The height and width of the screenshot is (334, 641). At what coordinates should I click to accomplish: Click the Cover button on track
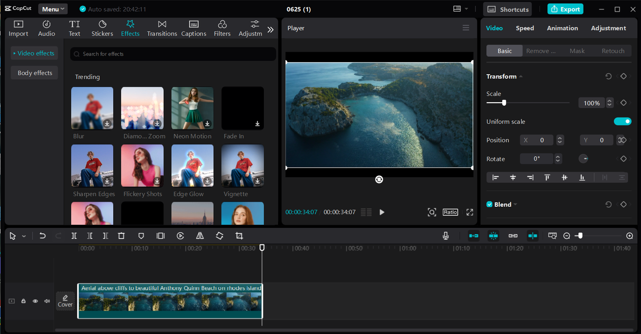(x=65, y=301)
